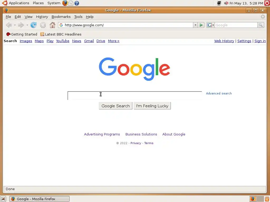Click the Firefox activity throbber icon
Viewport: 270px width, 202px height.
263,17
